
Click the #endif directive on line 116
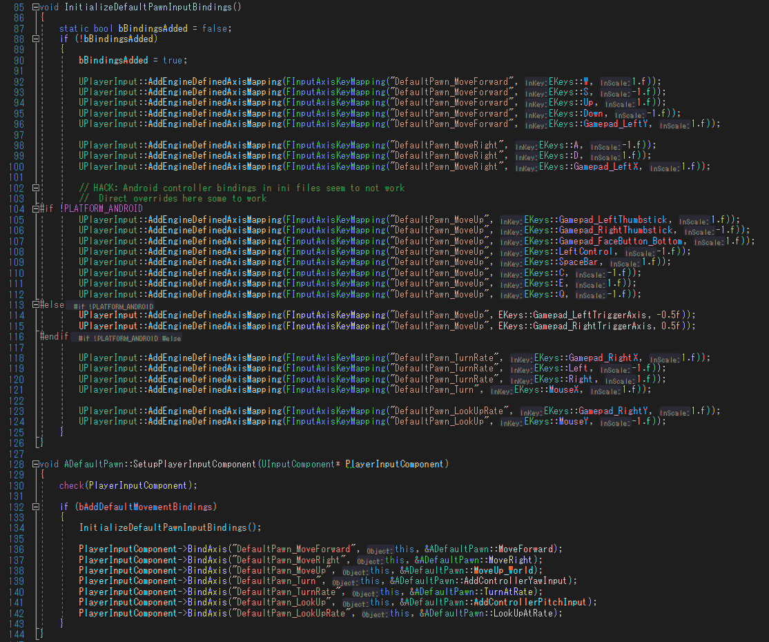[x=54, y=336]
